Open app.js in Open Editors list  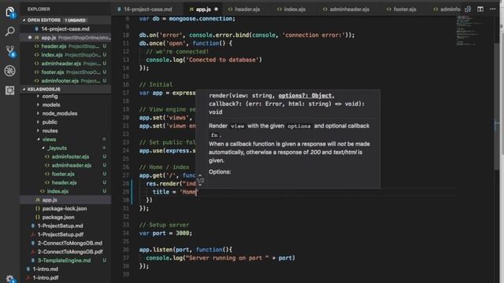(x=66, y=38)
